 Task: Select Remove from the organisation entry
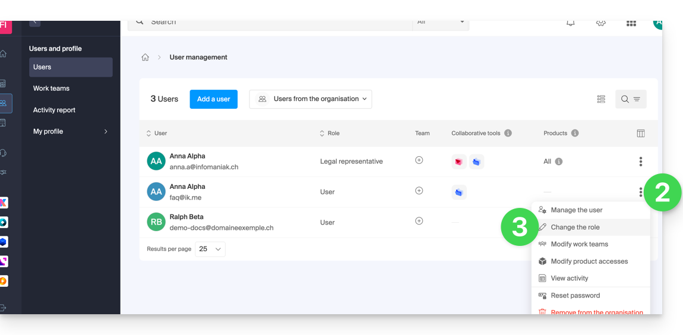point(591,311)
